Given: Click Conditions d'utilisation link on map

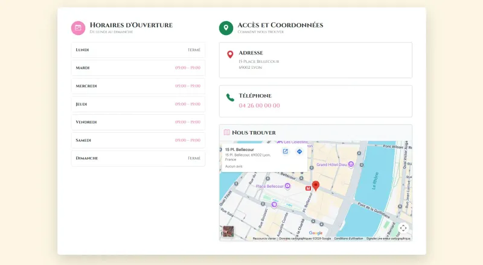Looking at the screenshot, I should 348,238.
